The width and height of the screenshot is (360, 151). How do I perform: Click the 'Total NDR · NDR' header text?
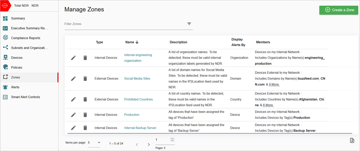[26, 6]
